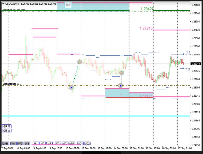Viewport: 203px width, 154px height.
Task: Click the MD2 button
Action: pyautogui.click(x=87, y=143)
